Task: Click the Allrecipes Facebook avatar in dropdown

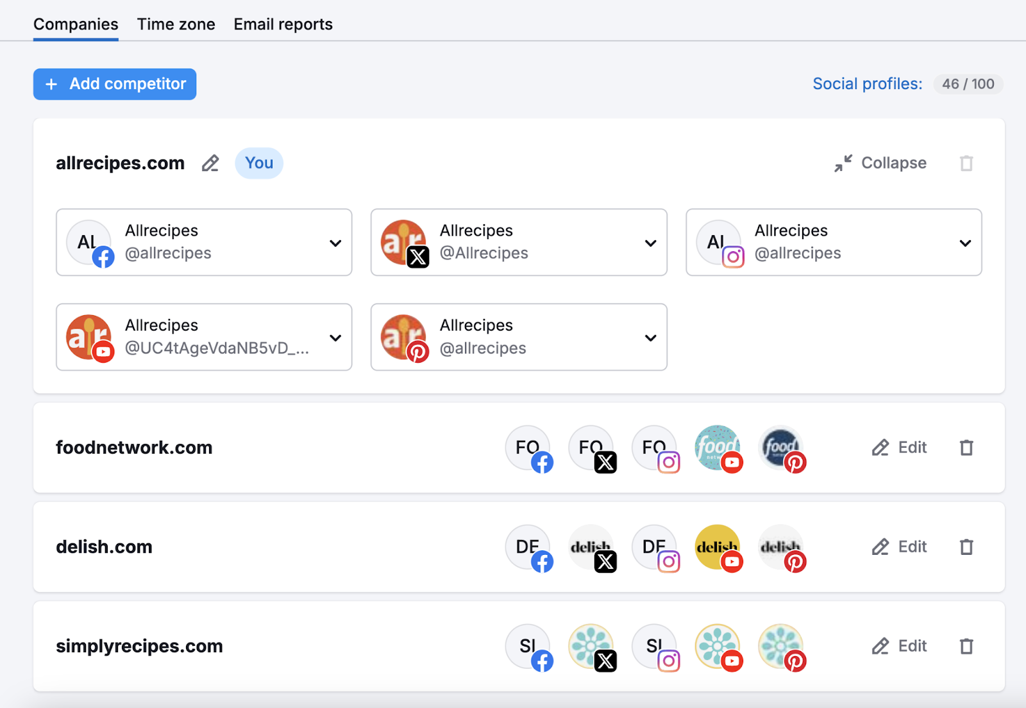Action: point(90,243)
